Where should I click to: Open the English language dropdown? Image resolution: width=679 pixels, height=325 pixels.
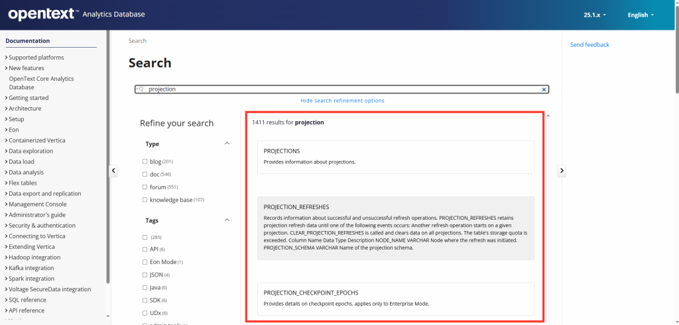(641, 15)
